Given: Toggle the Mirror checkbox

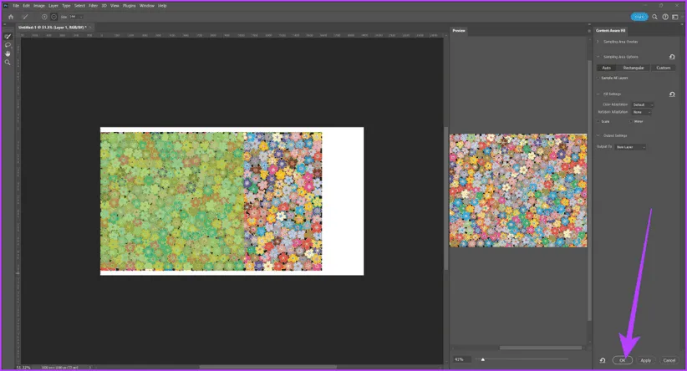Looking at the screenshot, I should [631, 121].
